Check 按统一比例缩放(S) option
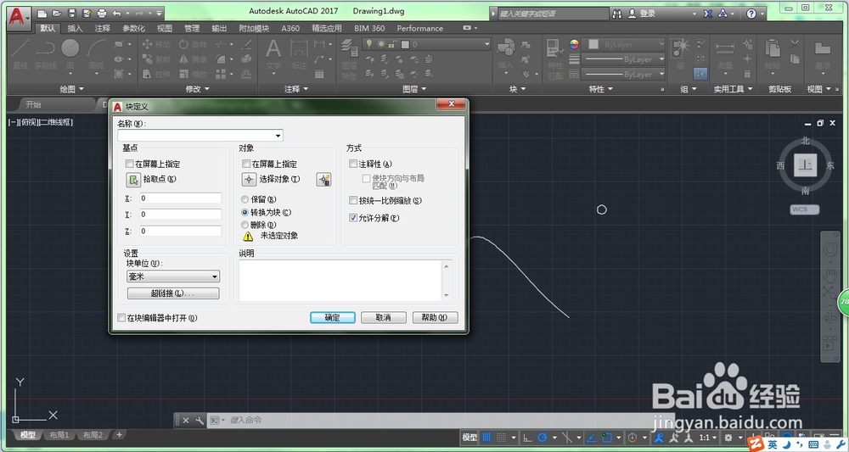This screenshot has height=452, width=849. pyautogui.click(x=353, y=201)
